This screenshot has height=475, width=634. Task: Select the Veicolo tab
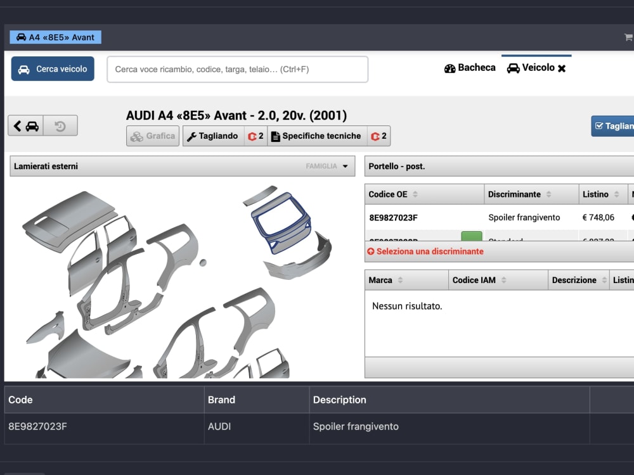pos(531,68)
